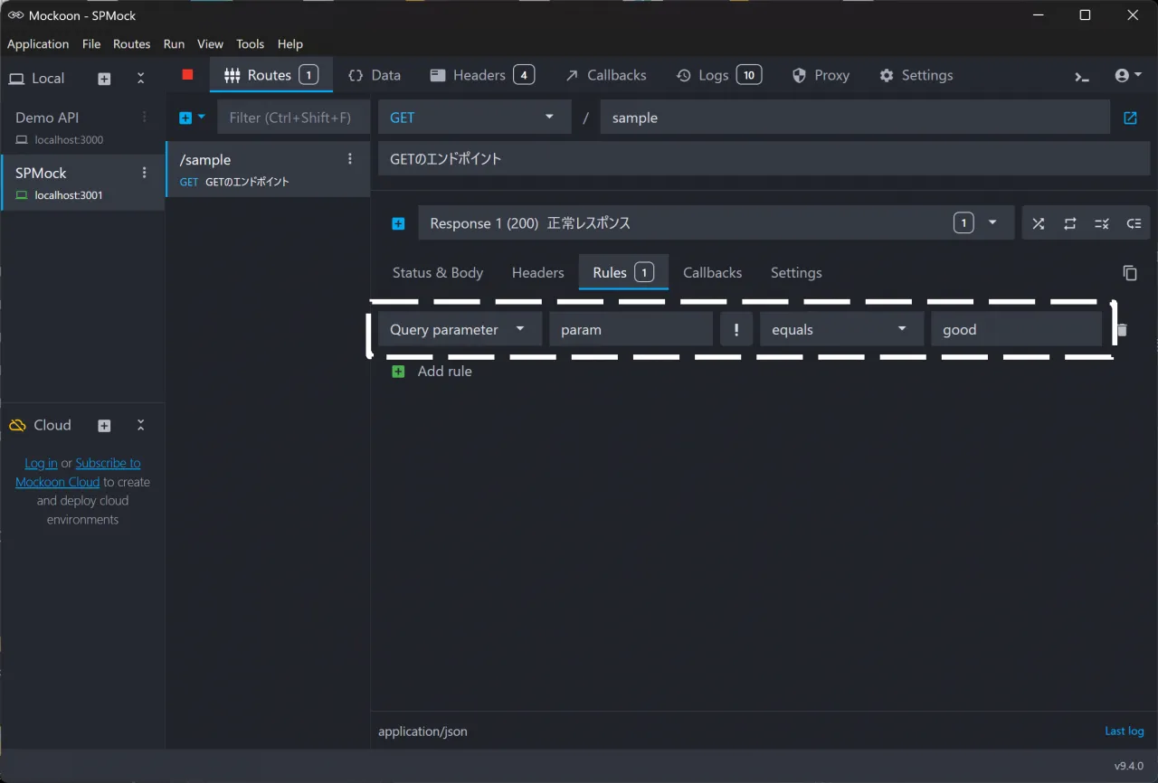
Task: Stop the running SPMock server
Action: coord(187,75)
